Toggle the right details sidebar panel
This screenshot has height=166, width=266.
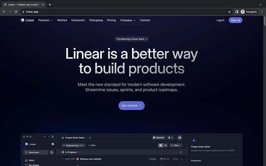180,137
